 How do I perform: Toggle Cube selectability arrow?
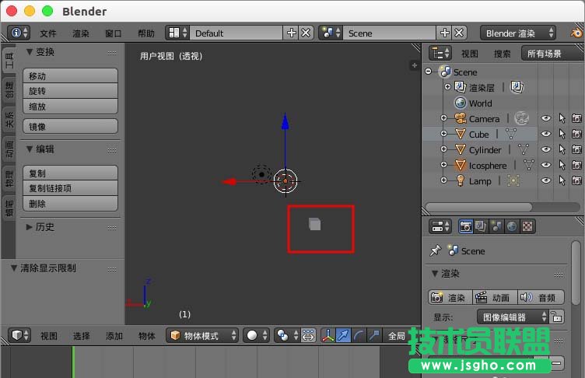click(562, 134)
